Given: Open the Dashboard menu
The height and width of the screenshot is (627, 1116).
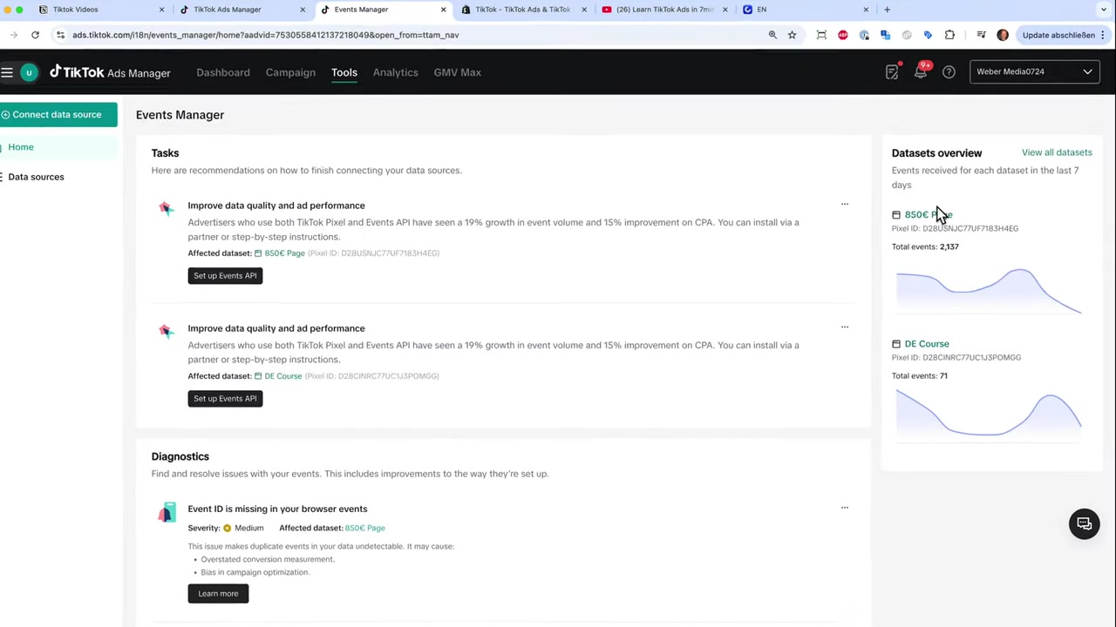Looking at the screenshot, I should coord(223,72).
